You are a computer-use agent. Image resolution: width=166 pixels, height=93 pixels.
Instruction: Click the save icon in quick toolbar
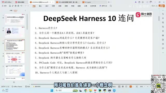(10, 6)
